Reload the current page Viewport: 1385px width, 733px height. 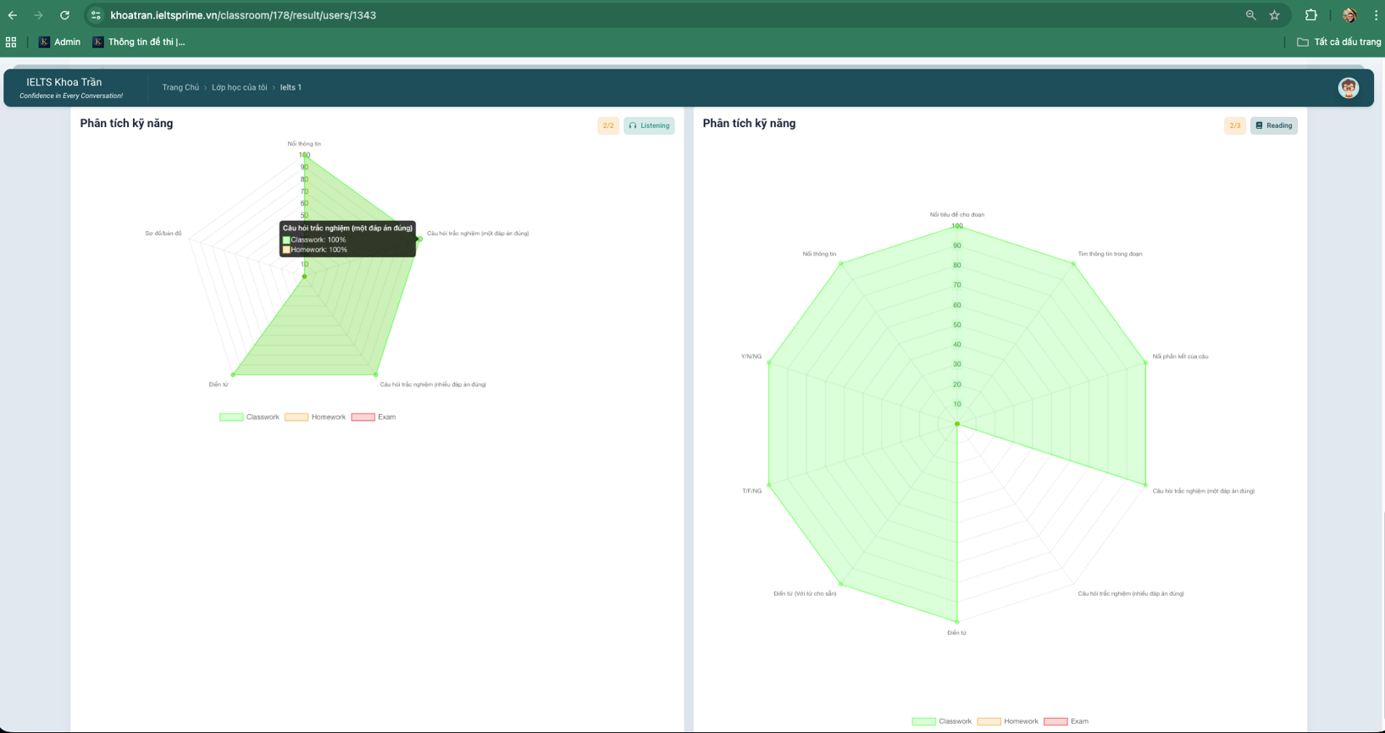(64, 15)
